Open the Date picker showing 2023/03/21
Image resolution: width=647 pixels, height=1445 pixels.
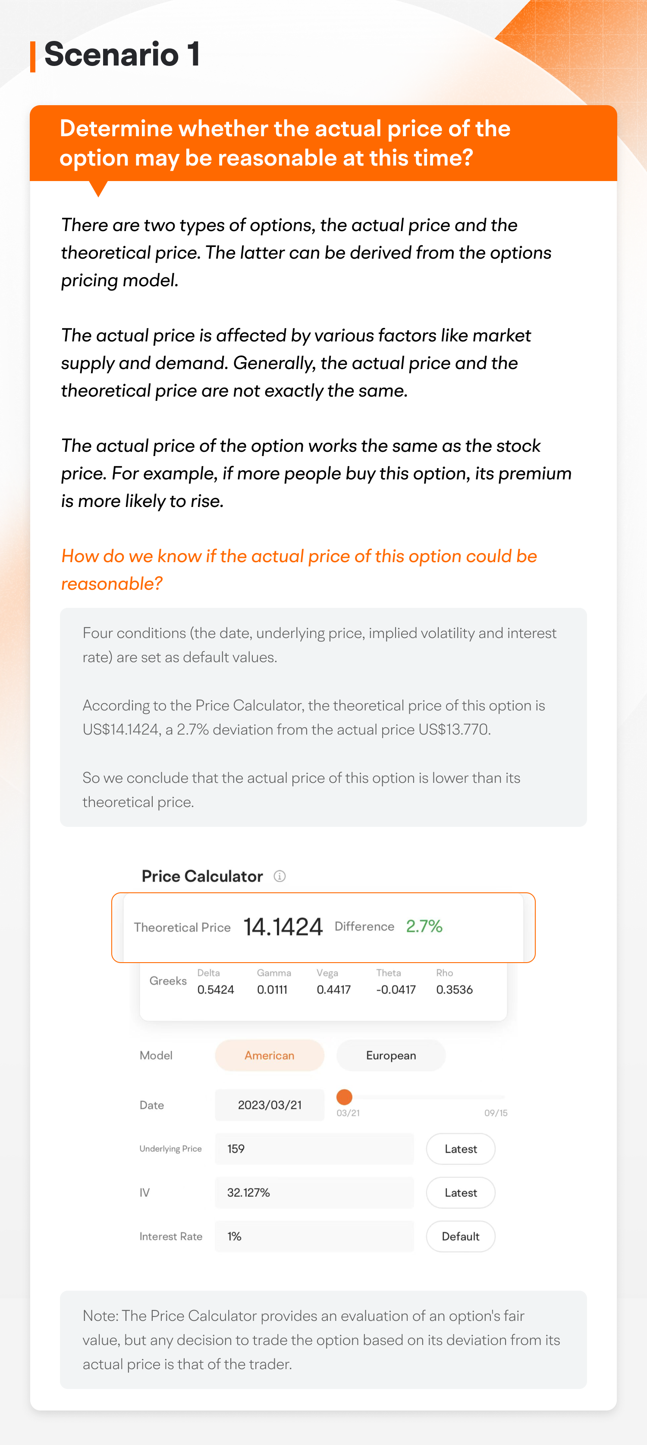[269, 1104]
